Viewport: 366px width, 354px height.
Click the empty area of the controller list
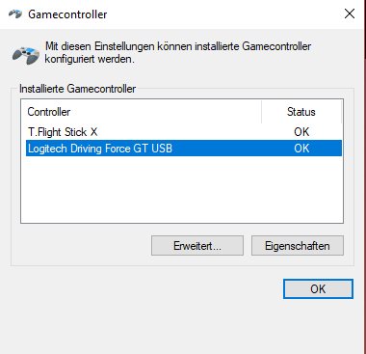click(x=182, y=190)
